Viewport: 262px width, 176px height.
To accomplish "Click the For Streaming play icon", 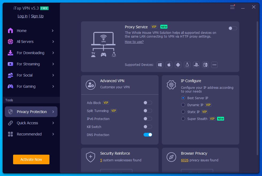I will click(10, 64).
